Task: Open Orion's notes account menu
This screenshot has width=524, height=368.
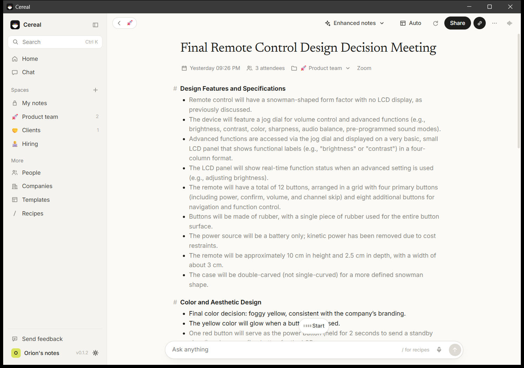Action: point(35,353)
